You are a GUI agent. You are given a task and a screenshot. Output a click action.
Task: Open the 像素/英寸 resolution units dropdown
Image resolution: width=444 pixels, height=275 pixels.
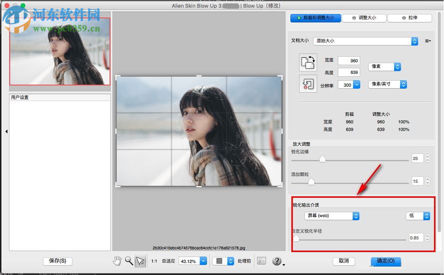(x=387, y=84)
